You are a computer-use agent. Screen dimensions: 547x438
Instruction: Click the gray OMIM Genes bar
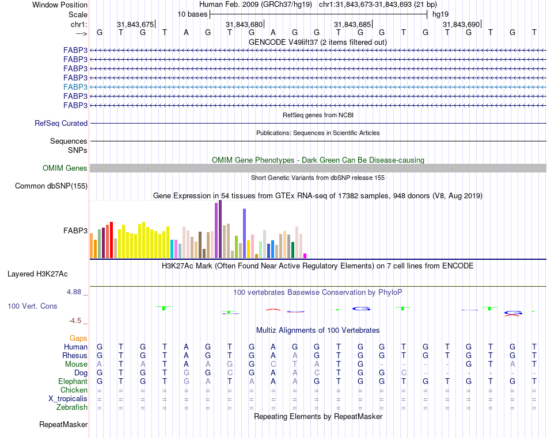click(x=318, y=168)
